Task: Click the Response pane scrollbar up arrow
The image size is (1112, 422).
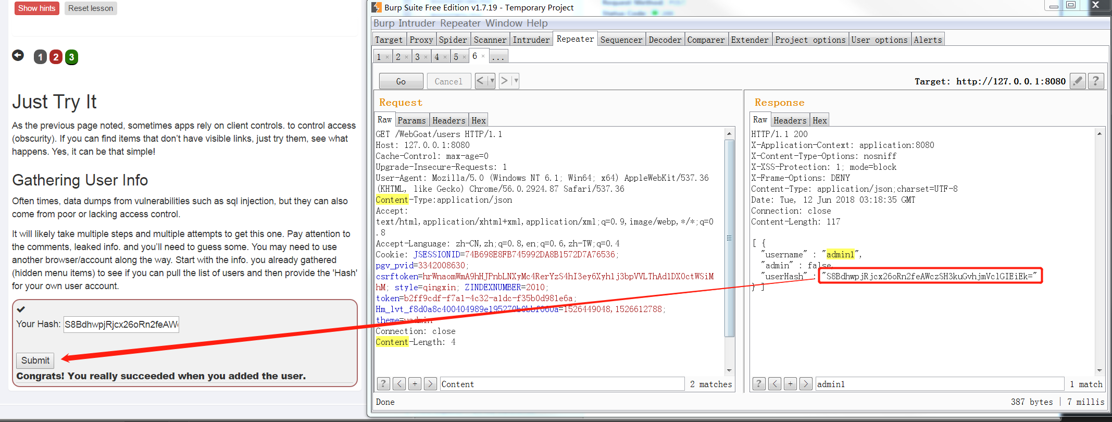Action: 1099,134
